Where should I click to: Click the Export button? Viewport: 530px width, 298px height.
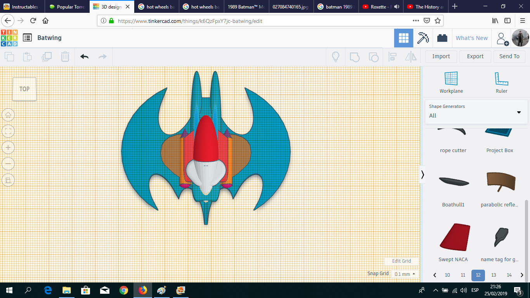[475, 56]
